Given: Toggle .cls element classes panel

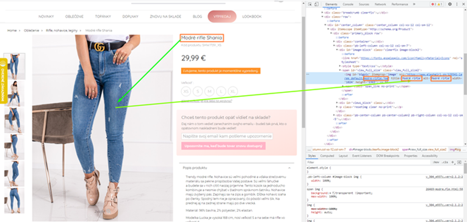Looking at the screenshot, I should 445,162.
